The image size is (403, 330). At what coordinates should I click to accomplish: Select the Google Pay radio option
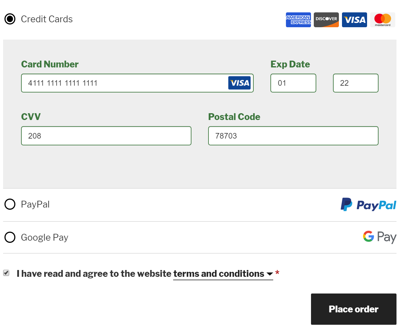click(10, 237)
